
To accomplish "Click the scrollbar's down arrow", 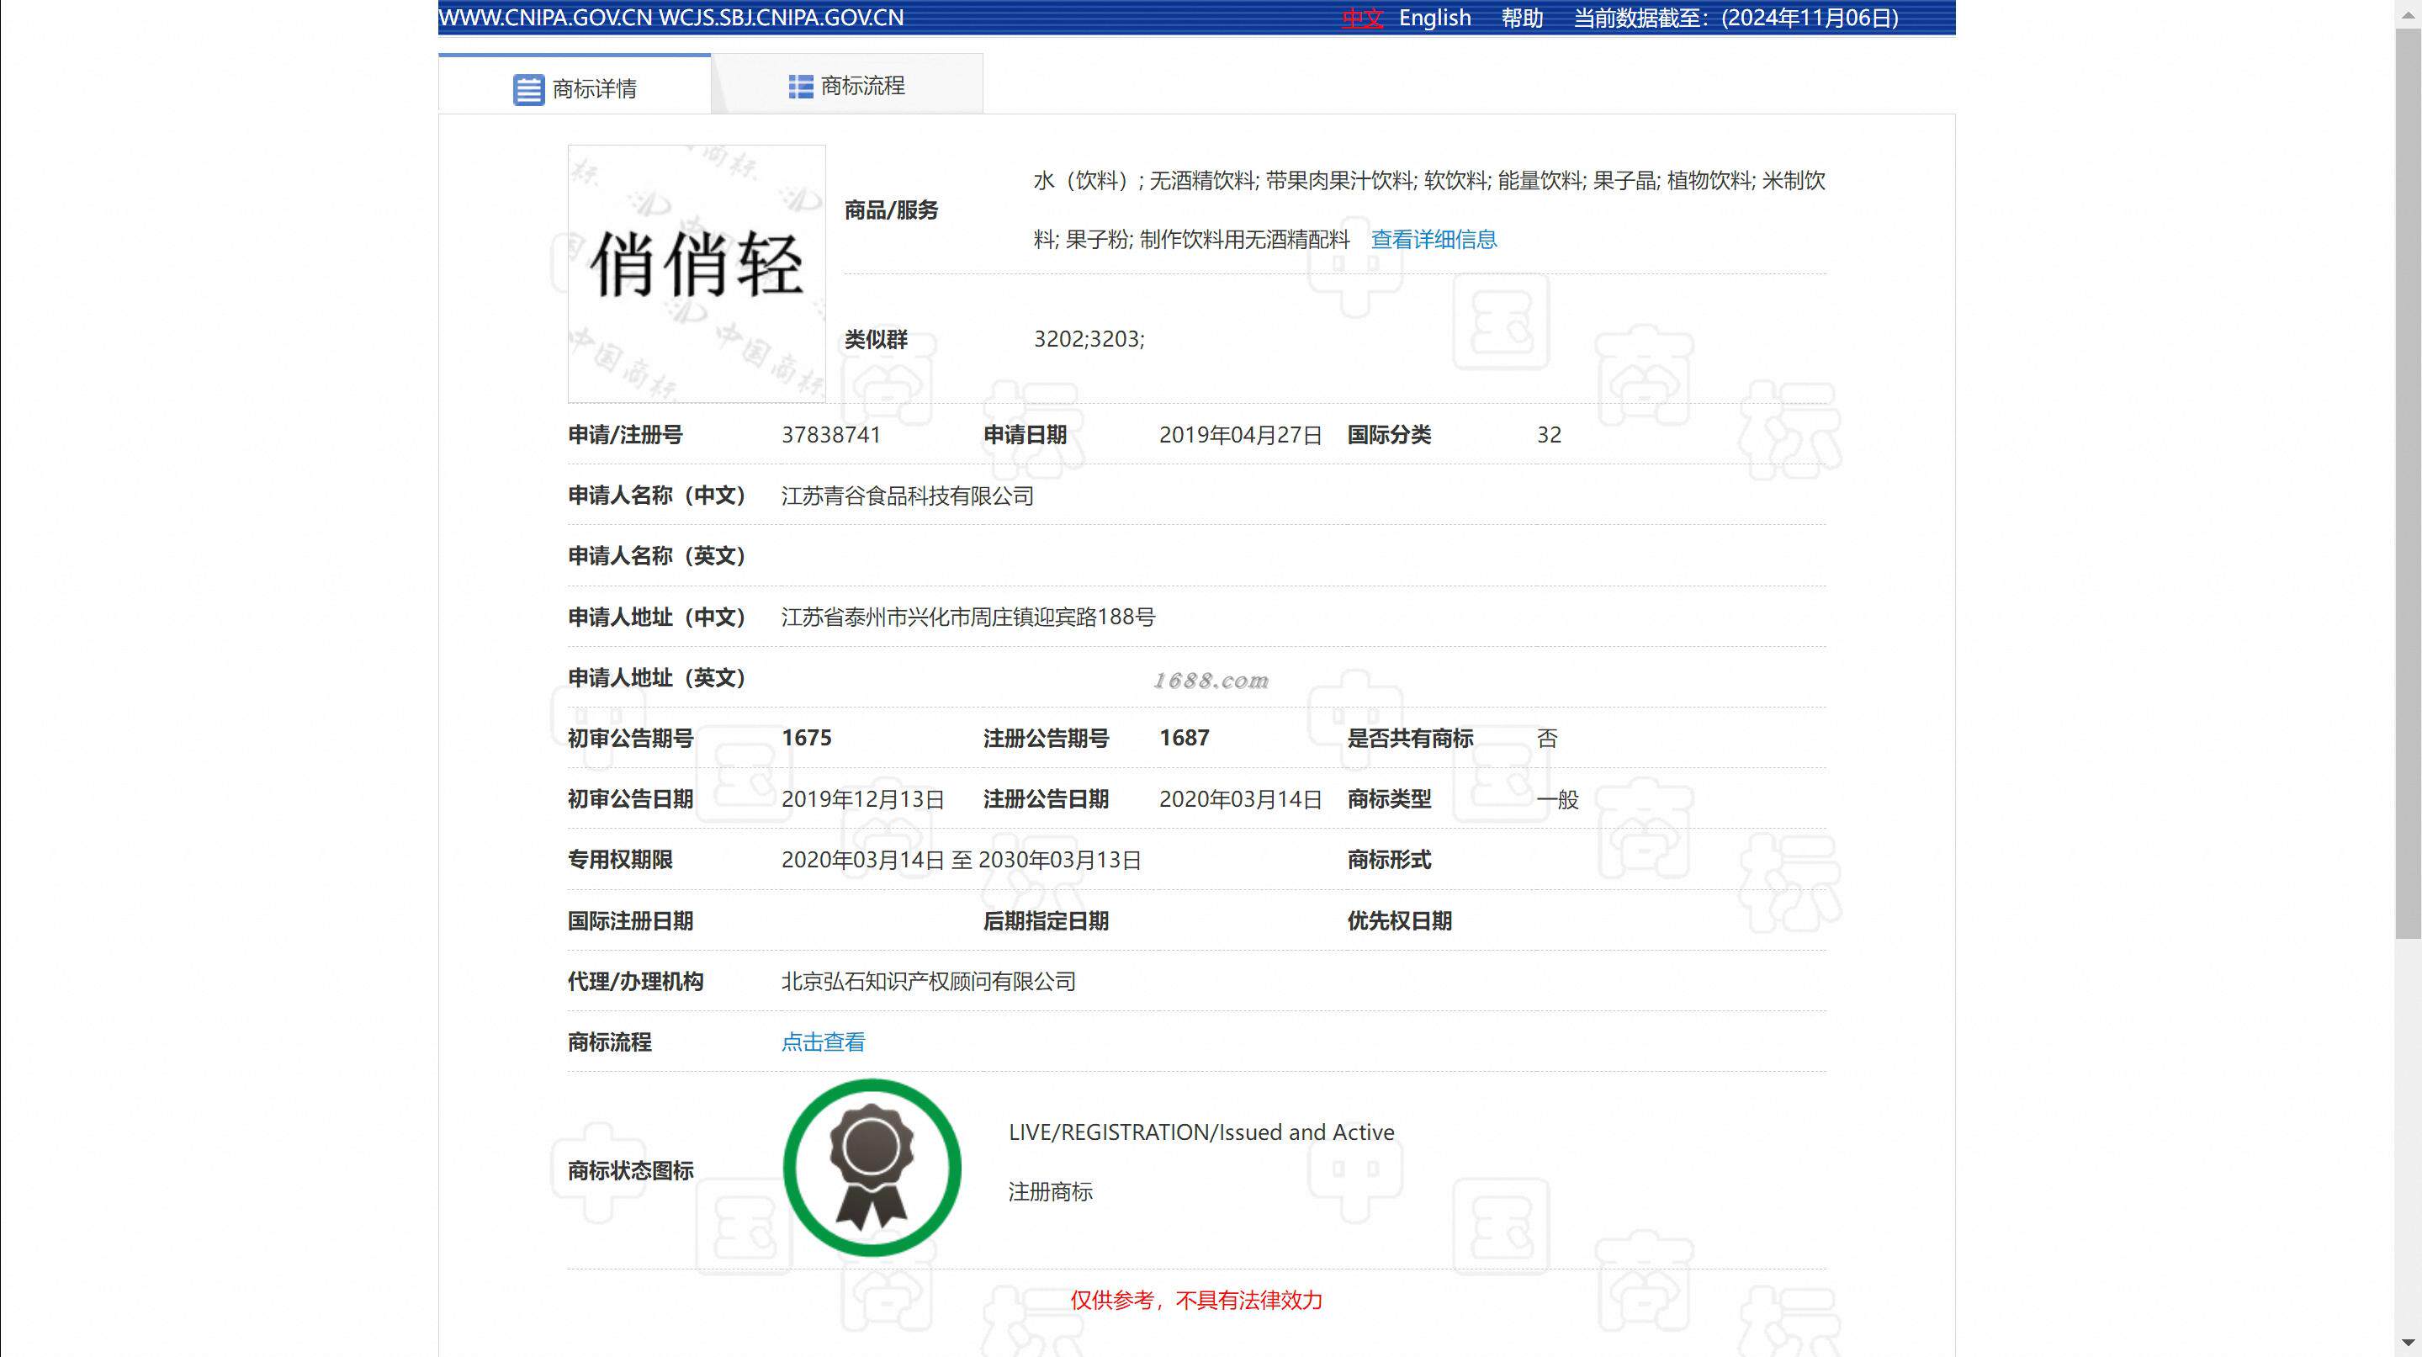I will click(2407, 1343).
